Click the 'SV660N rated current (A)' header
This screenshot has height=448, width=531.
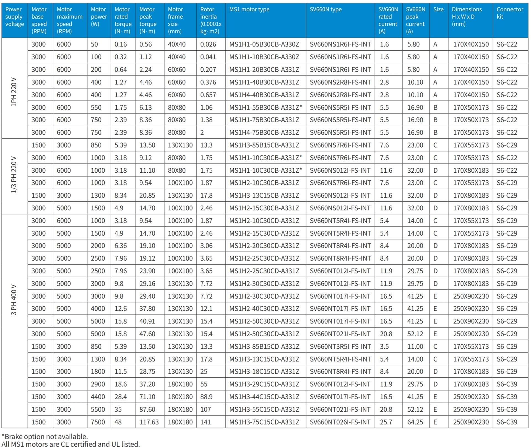[389, 20]
